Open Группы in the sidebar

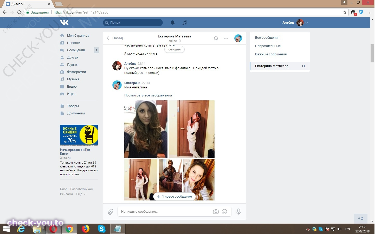coord(73,65)
